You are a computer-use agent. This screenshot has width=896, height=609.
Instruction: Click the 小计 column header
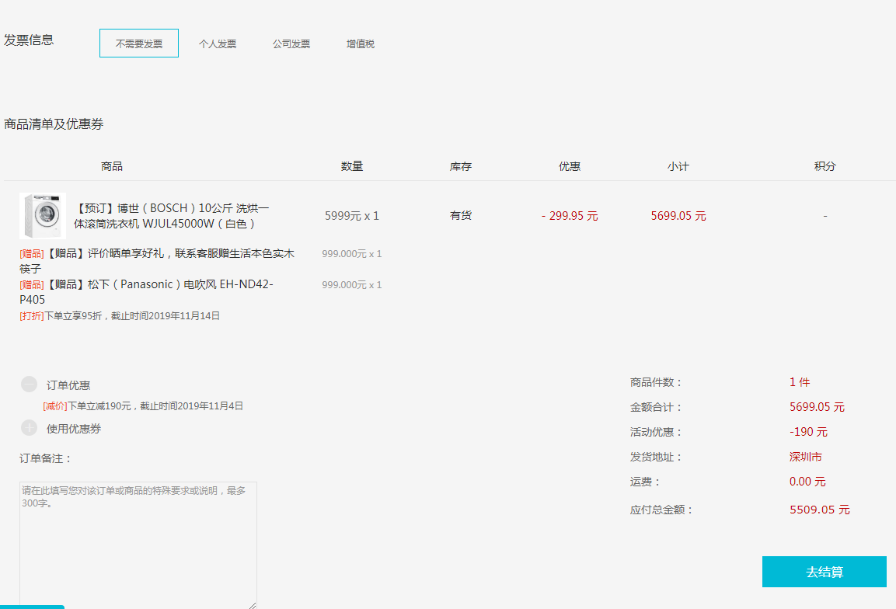pyautogui.click(x=678, y=166)
